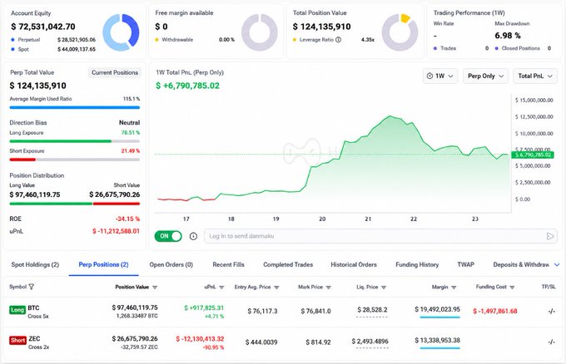Click the 1W Total PnL $+6,790,785.02 value
The image size is (566, 364).
point(188,86)
